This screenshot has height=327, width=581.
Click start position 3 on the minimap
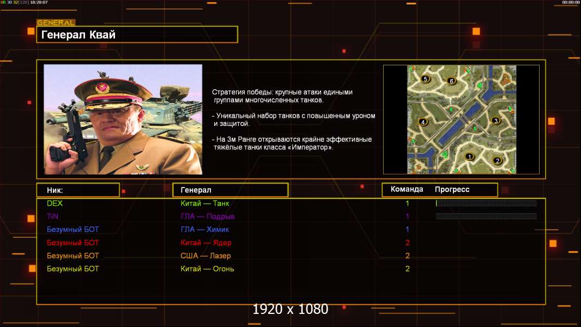(496, 121)
